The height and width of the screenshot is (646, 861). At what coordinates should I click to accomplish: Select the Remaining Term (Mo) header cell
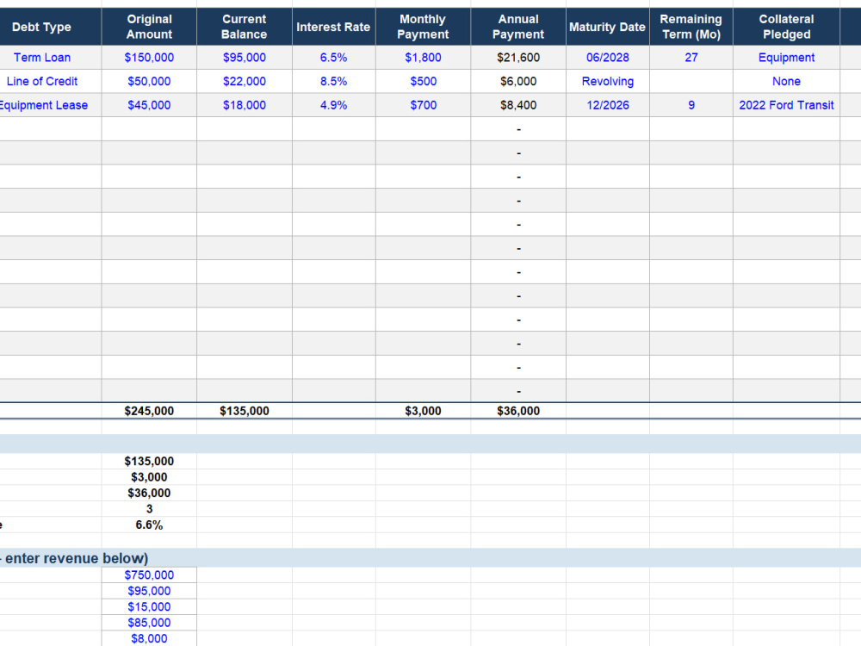(691, 27)
